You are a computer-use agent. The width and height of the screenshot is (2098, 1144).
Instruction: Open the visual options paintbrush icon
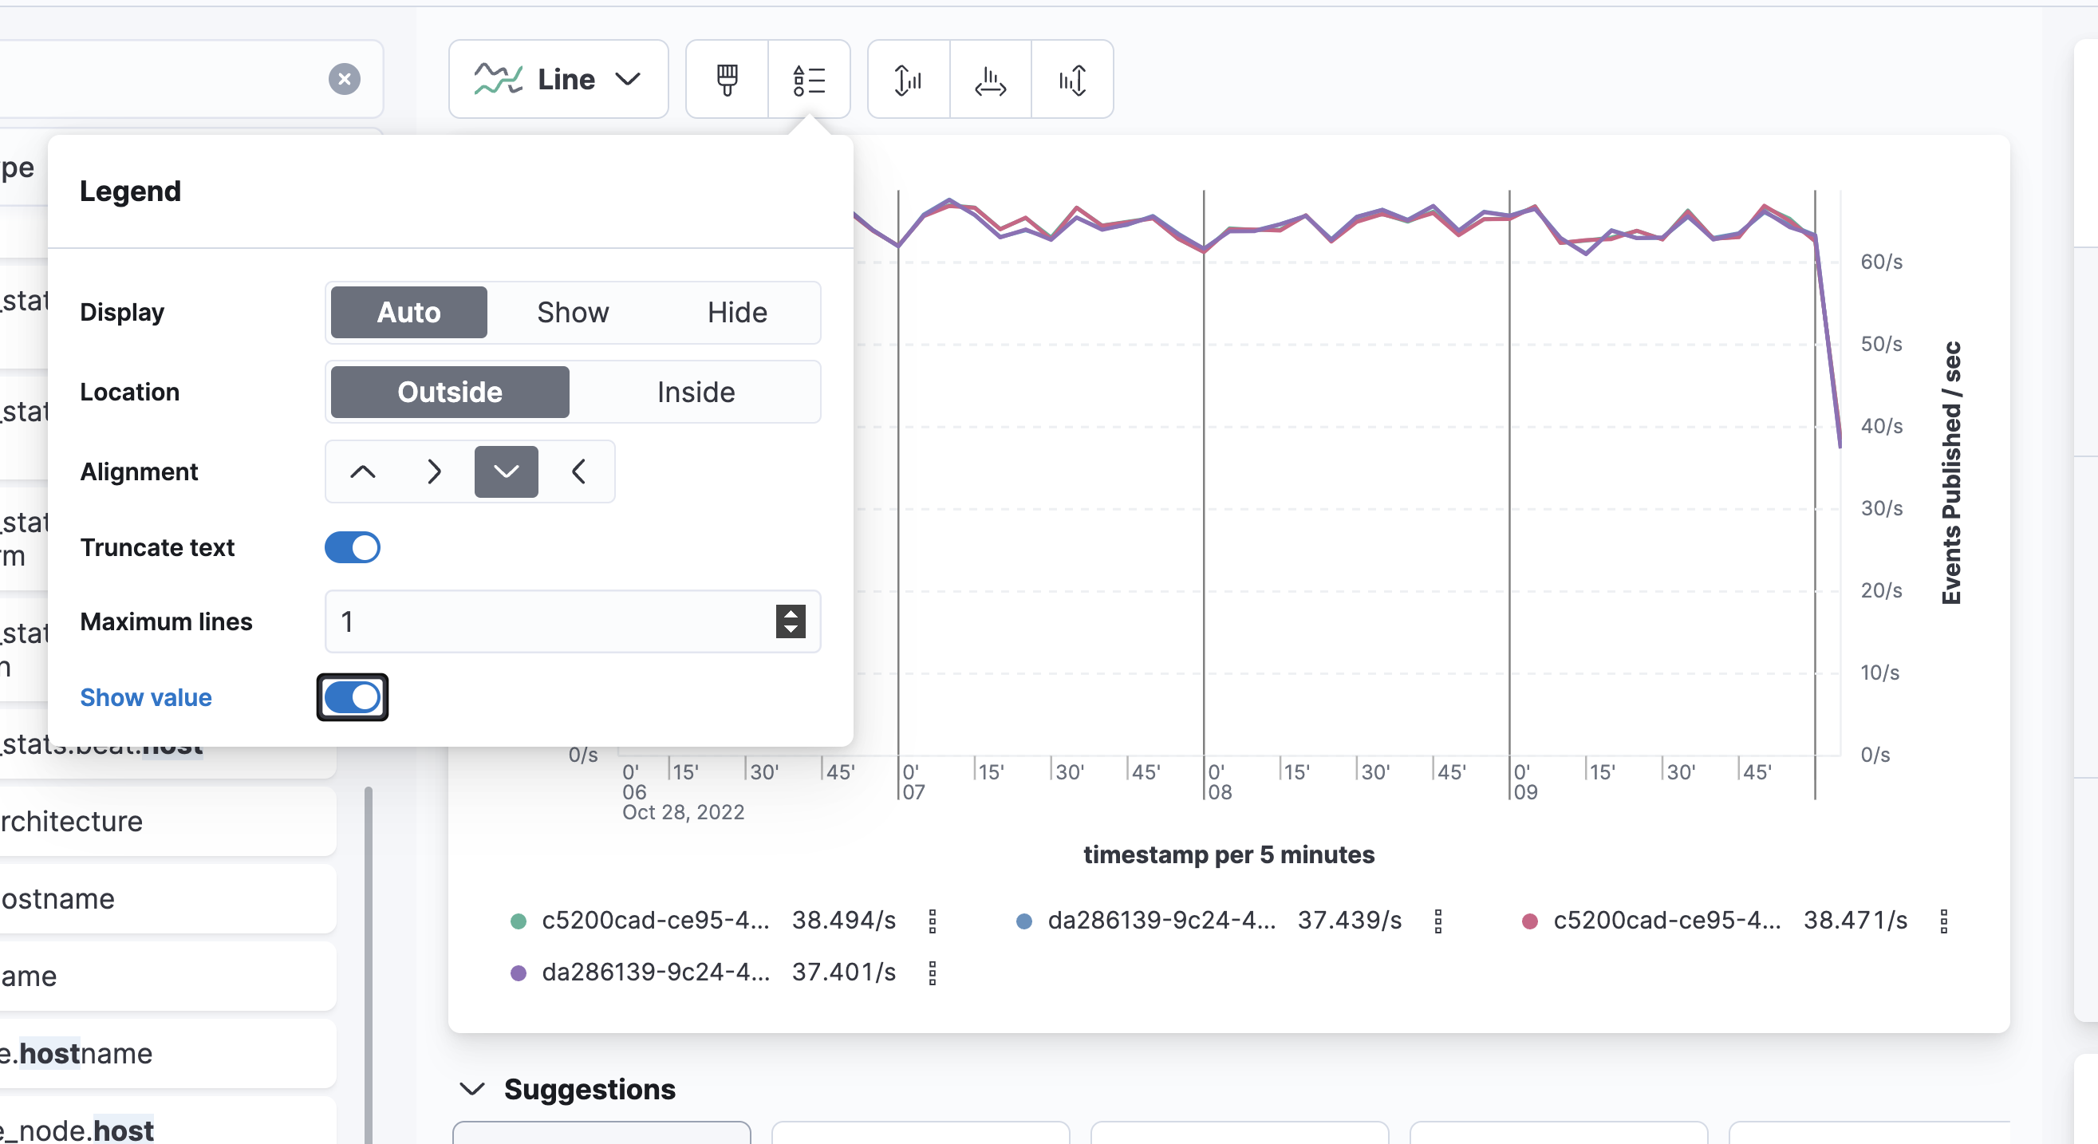click(x=727, y=80)
